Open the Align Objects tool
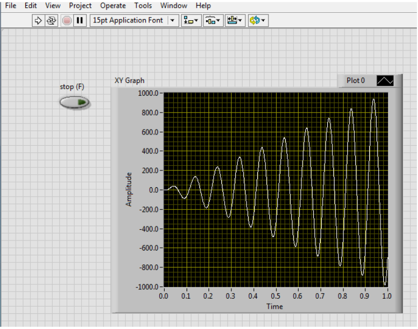The height and width of the screenshot is (329, 418). click(x=191, y=21)
